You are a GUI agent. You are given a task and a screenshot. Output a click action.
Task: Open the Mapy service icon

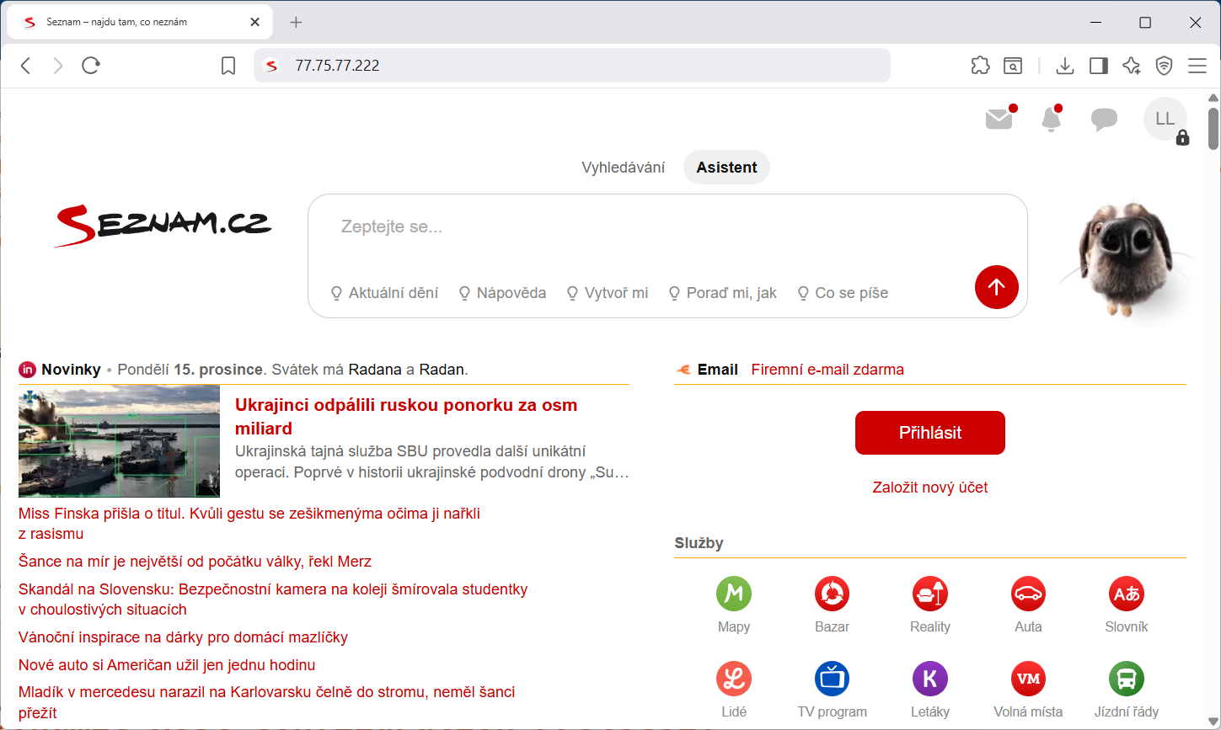click(x=734, y=594)
